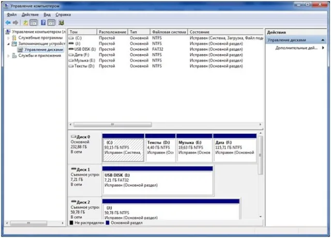Collapse the Управление дисками actions section
The image size is (331, 238).
[323, 40]
